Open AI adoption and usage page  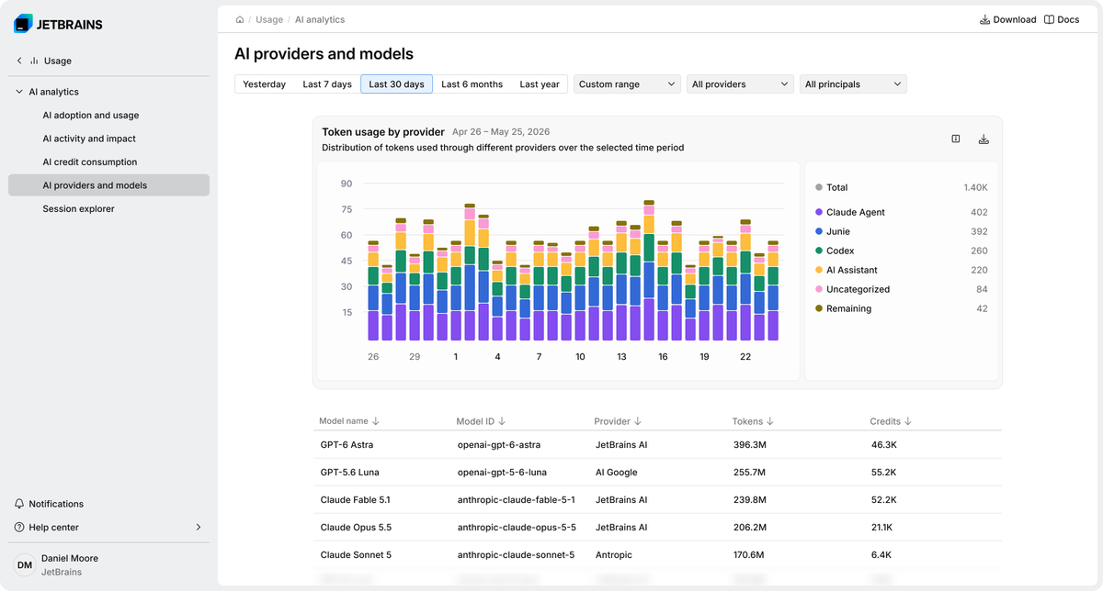coord(91,116)
